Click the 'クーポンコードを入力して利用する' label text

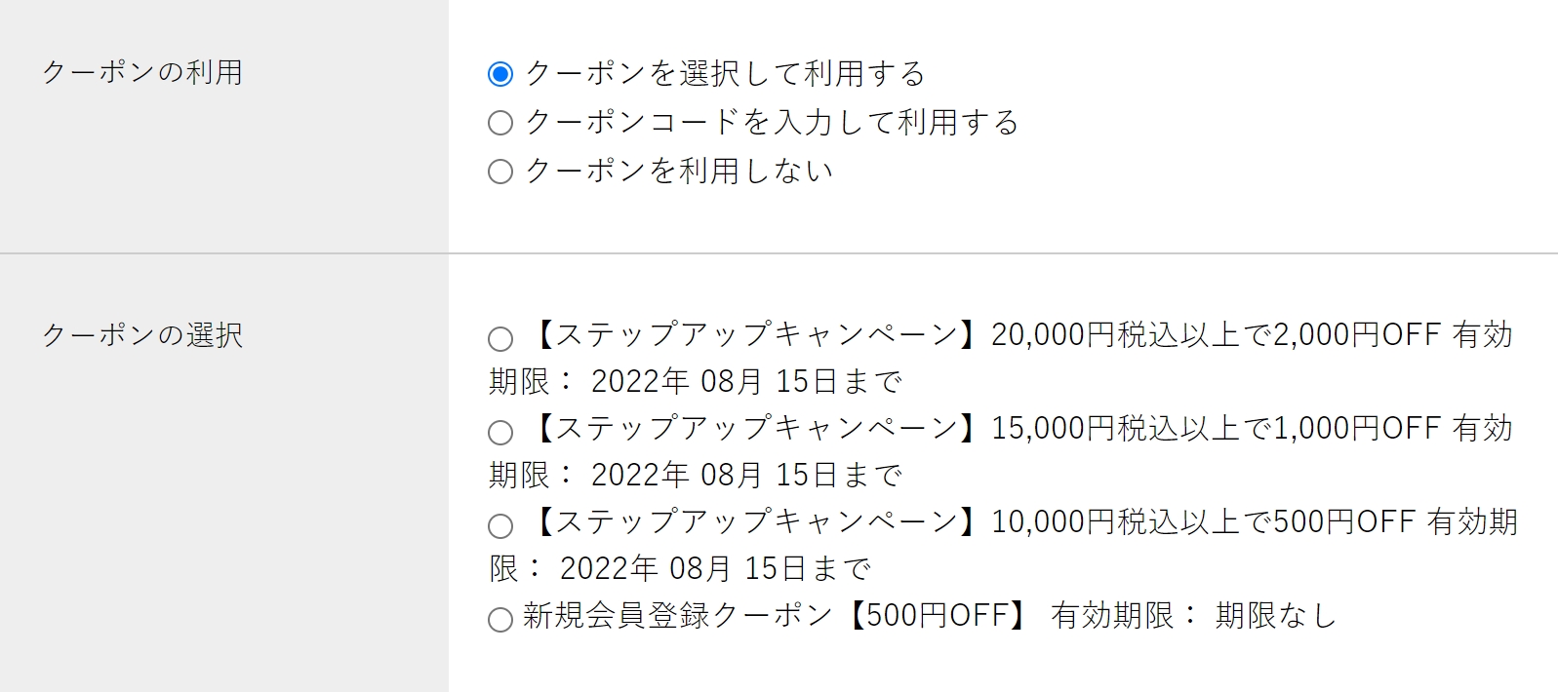click(772, 123)
